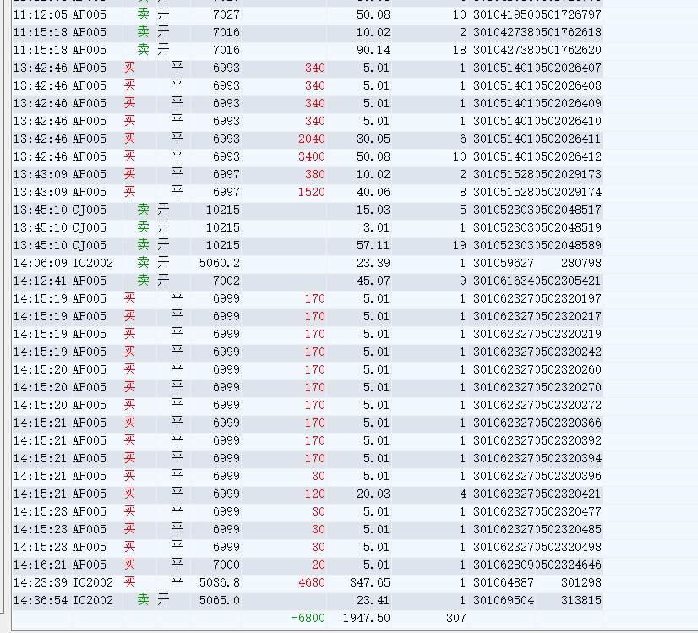Image resolution: width=698 pixels, height=633 pixels.
Task: Click the red profit value 380
Action: pos(314,174)
